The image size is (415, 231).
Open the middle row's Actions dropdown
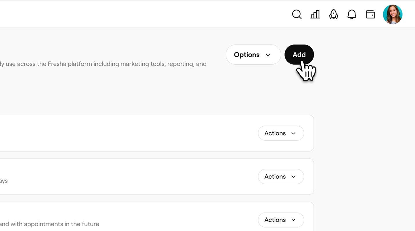click(281, 176)
